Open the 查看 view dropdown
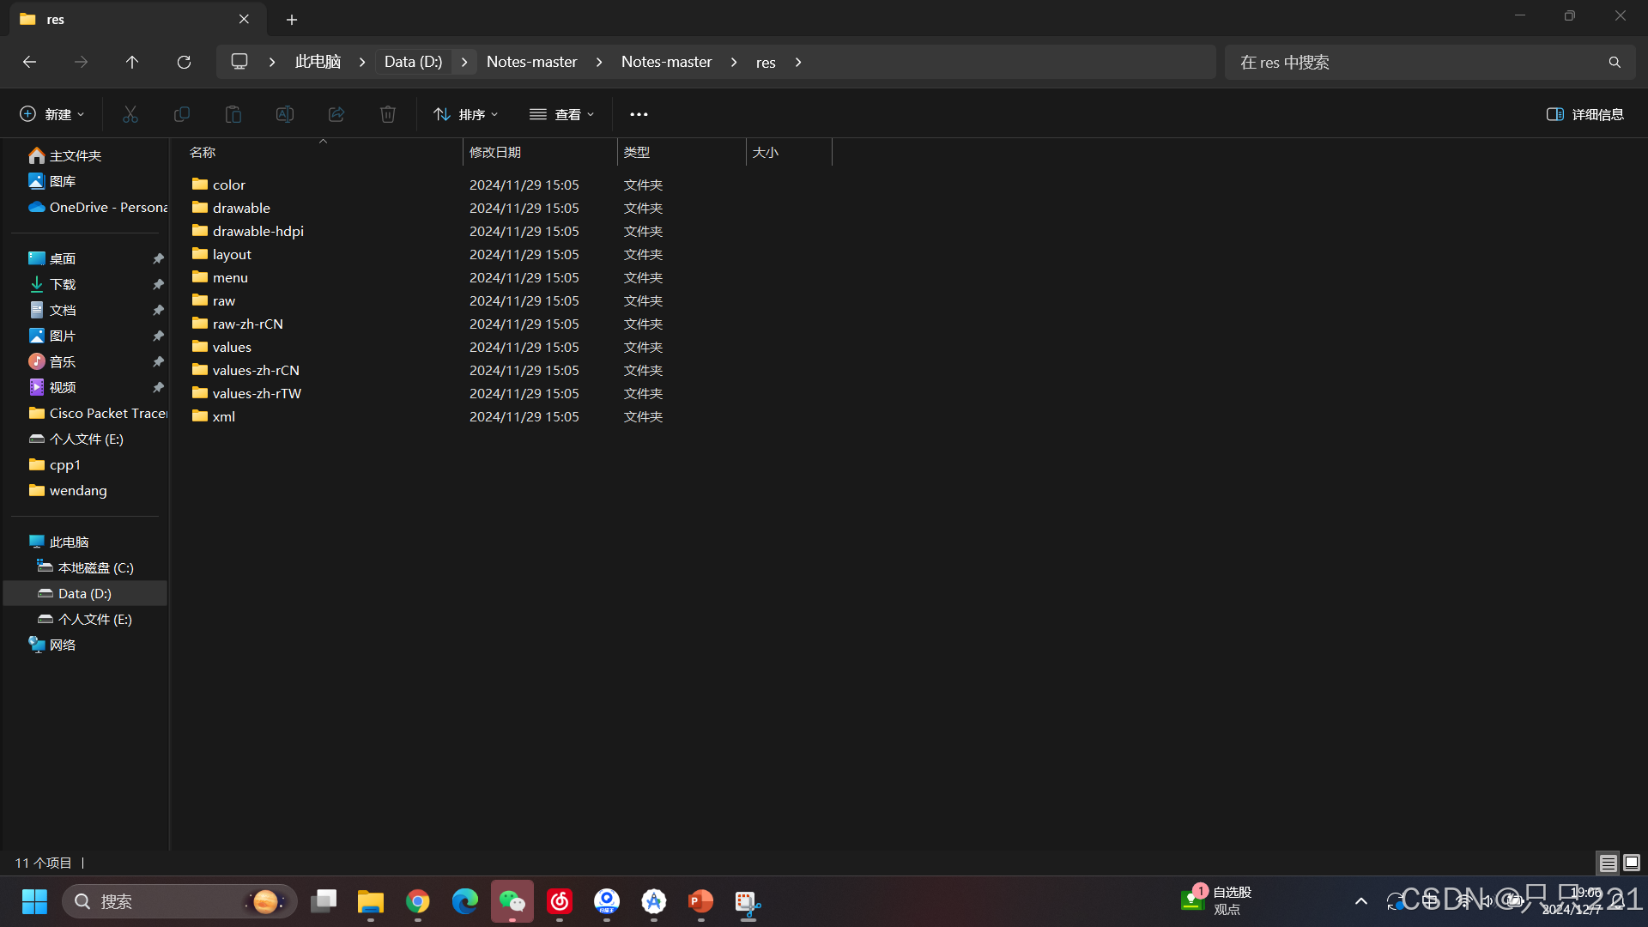The height and width of the screenshot is (927, 1648). pyautogui.click(x=562, y=114)
